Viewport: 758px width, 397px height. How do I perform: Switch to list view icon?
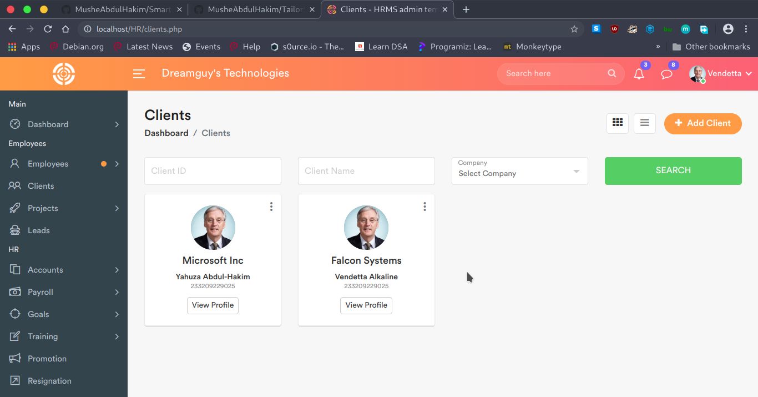(x=645, y=123)
